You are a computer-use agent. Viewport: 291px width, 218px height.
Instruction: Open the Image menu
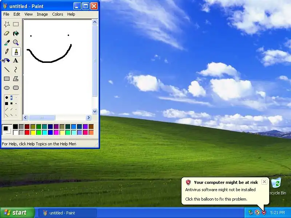point(42,14)
